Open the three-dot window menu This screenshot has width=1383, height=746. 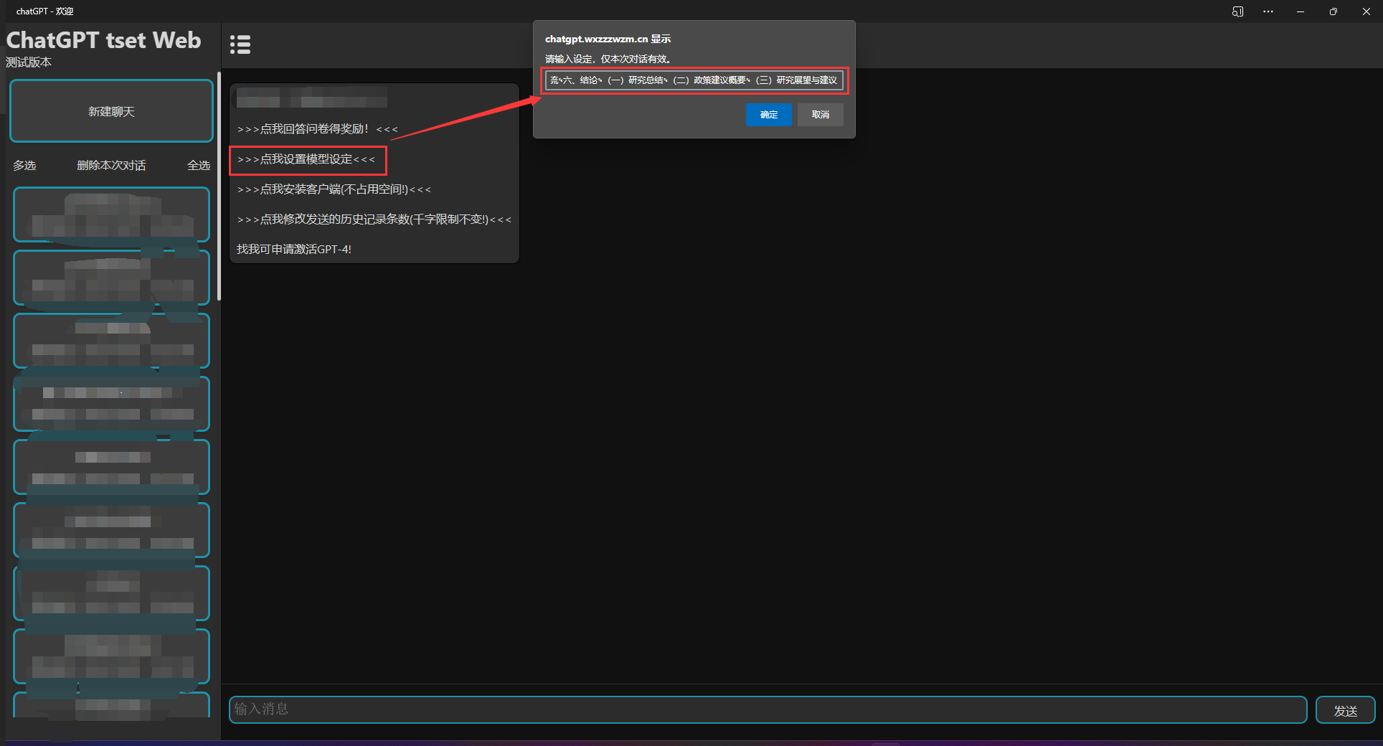pos(1268,11)
